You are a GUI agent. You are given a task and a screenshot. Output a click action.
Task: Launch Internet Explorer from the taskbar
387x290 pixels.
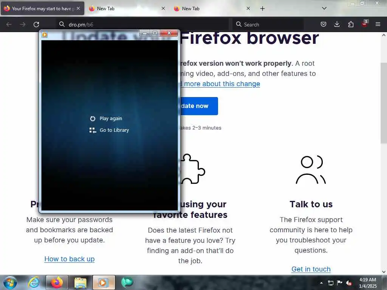(34, 282)
